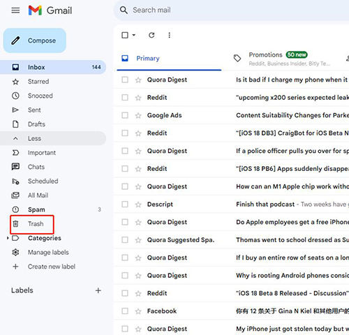Image resolution: width=349 pixels, height=335 pixels.
Task: Click the 50 new badge
Action: click(x=297, y=54)
